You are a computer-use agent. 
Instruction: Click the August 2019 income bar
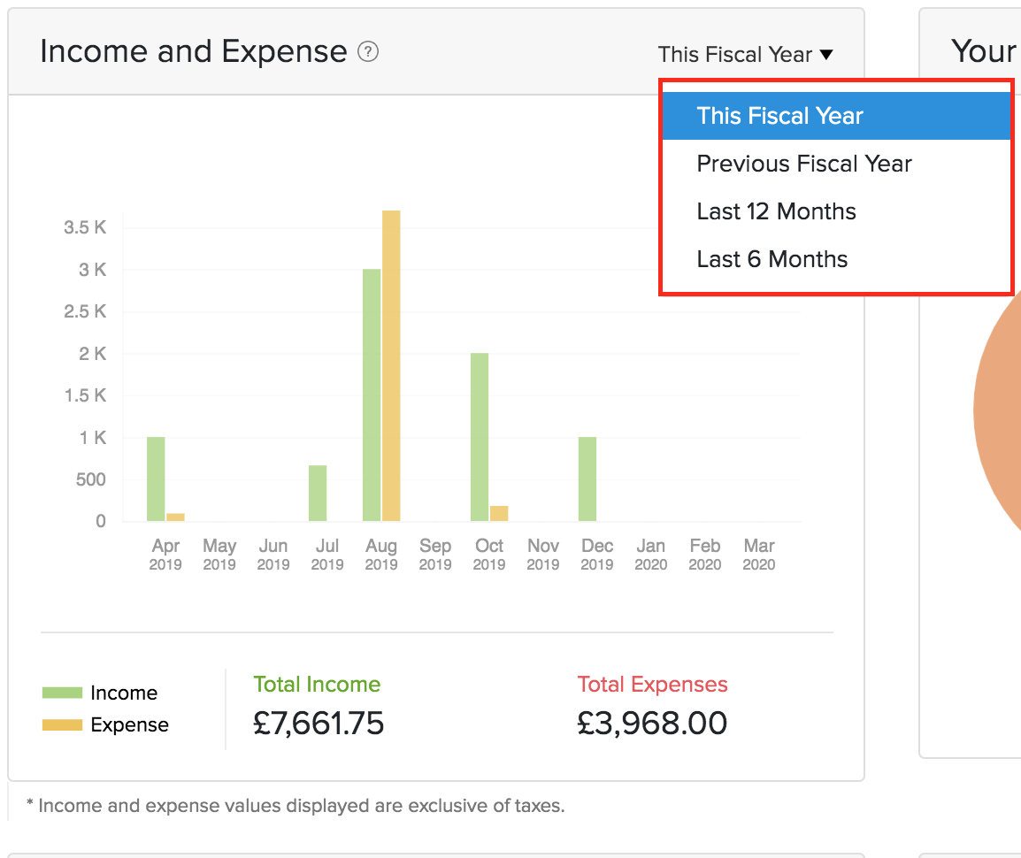[x=372, y=395]
